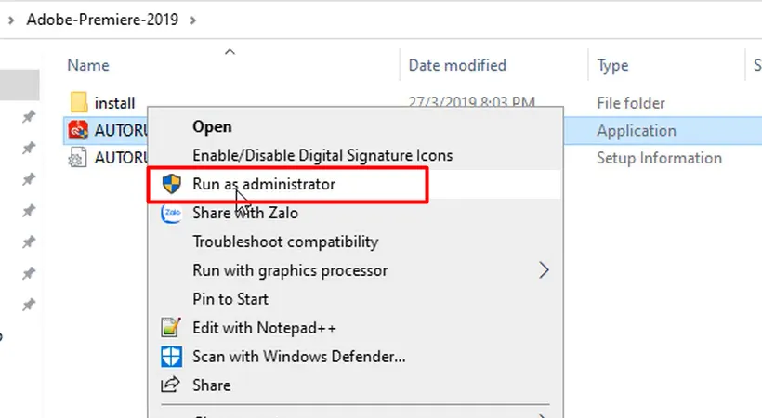
Task: Click Adobe-Premiere-2019 in the address path
Action: (x=104, y=17)
